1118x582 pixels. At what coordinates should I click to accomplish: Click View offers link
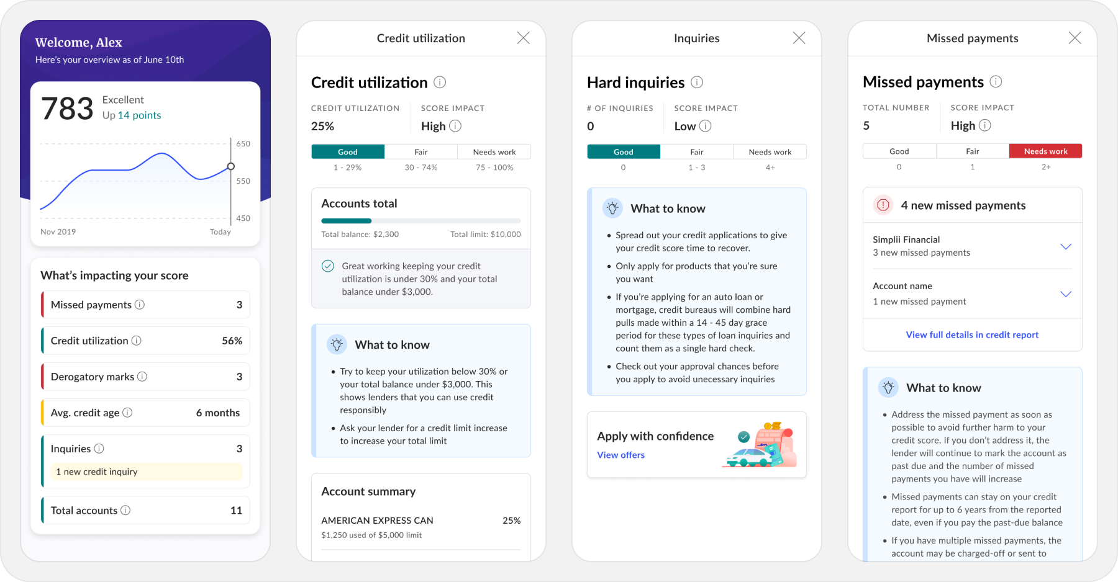click(620, 455)
